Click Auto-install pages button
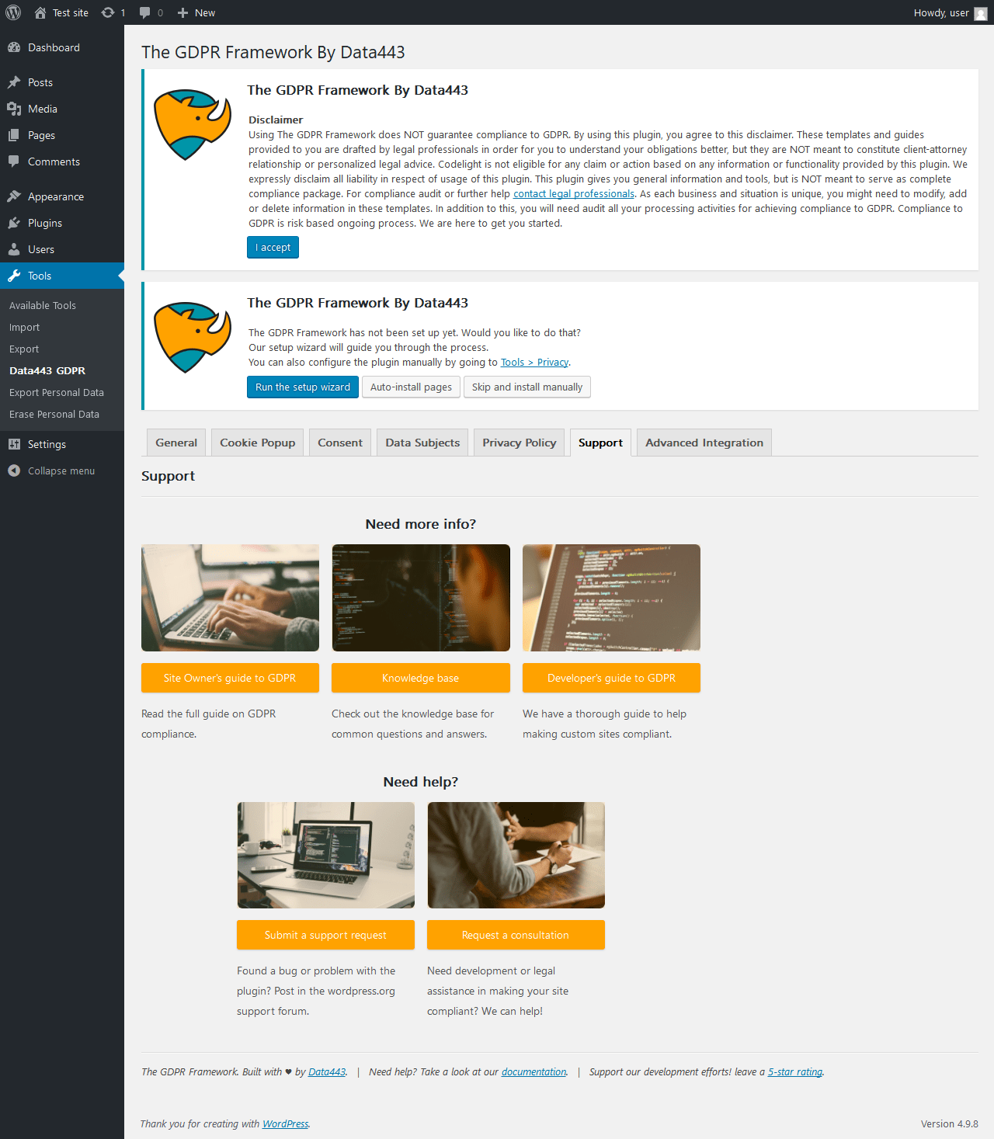Screen dimensions: 994x1139 (411, 387)
